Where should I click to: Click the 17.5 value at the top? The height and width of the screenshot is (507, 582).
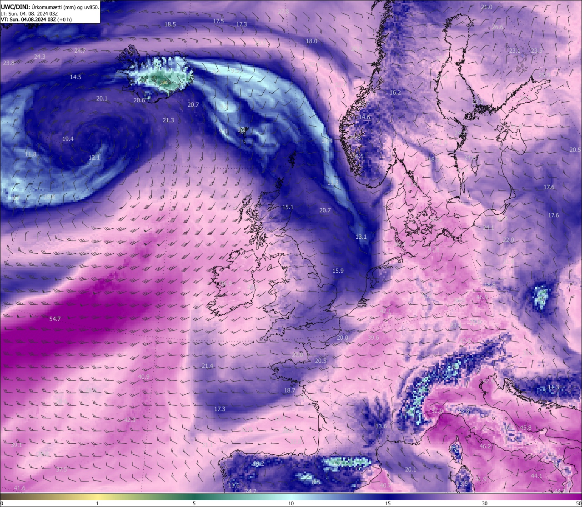(x=218, y=21)
